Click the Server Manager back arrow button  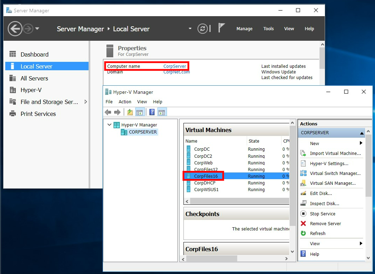click(x=15, y=29)
